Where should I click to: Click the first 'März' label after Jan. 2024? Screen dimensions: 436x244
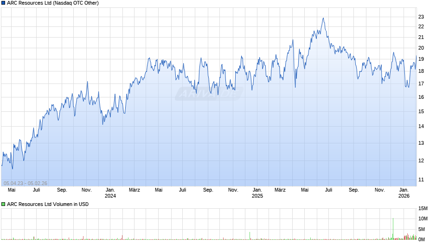(135, 190)
